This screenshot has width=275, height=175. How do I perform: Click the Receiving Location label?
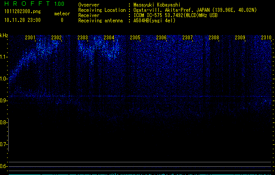[x=102, y=10]
